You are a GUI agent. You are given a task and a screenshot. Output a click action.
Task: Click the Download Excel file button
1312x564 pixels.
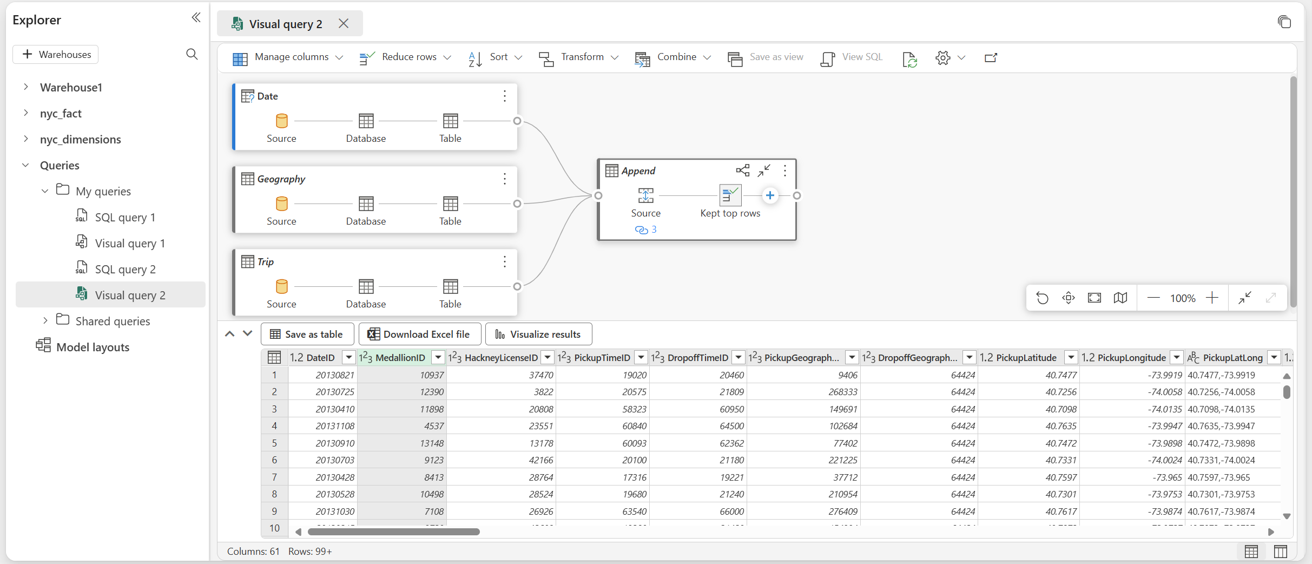tap(419, 334)
